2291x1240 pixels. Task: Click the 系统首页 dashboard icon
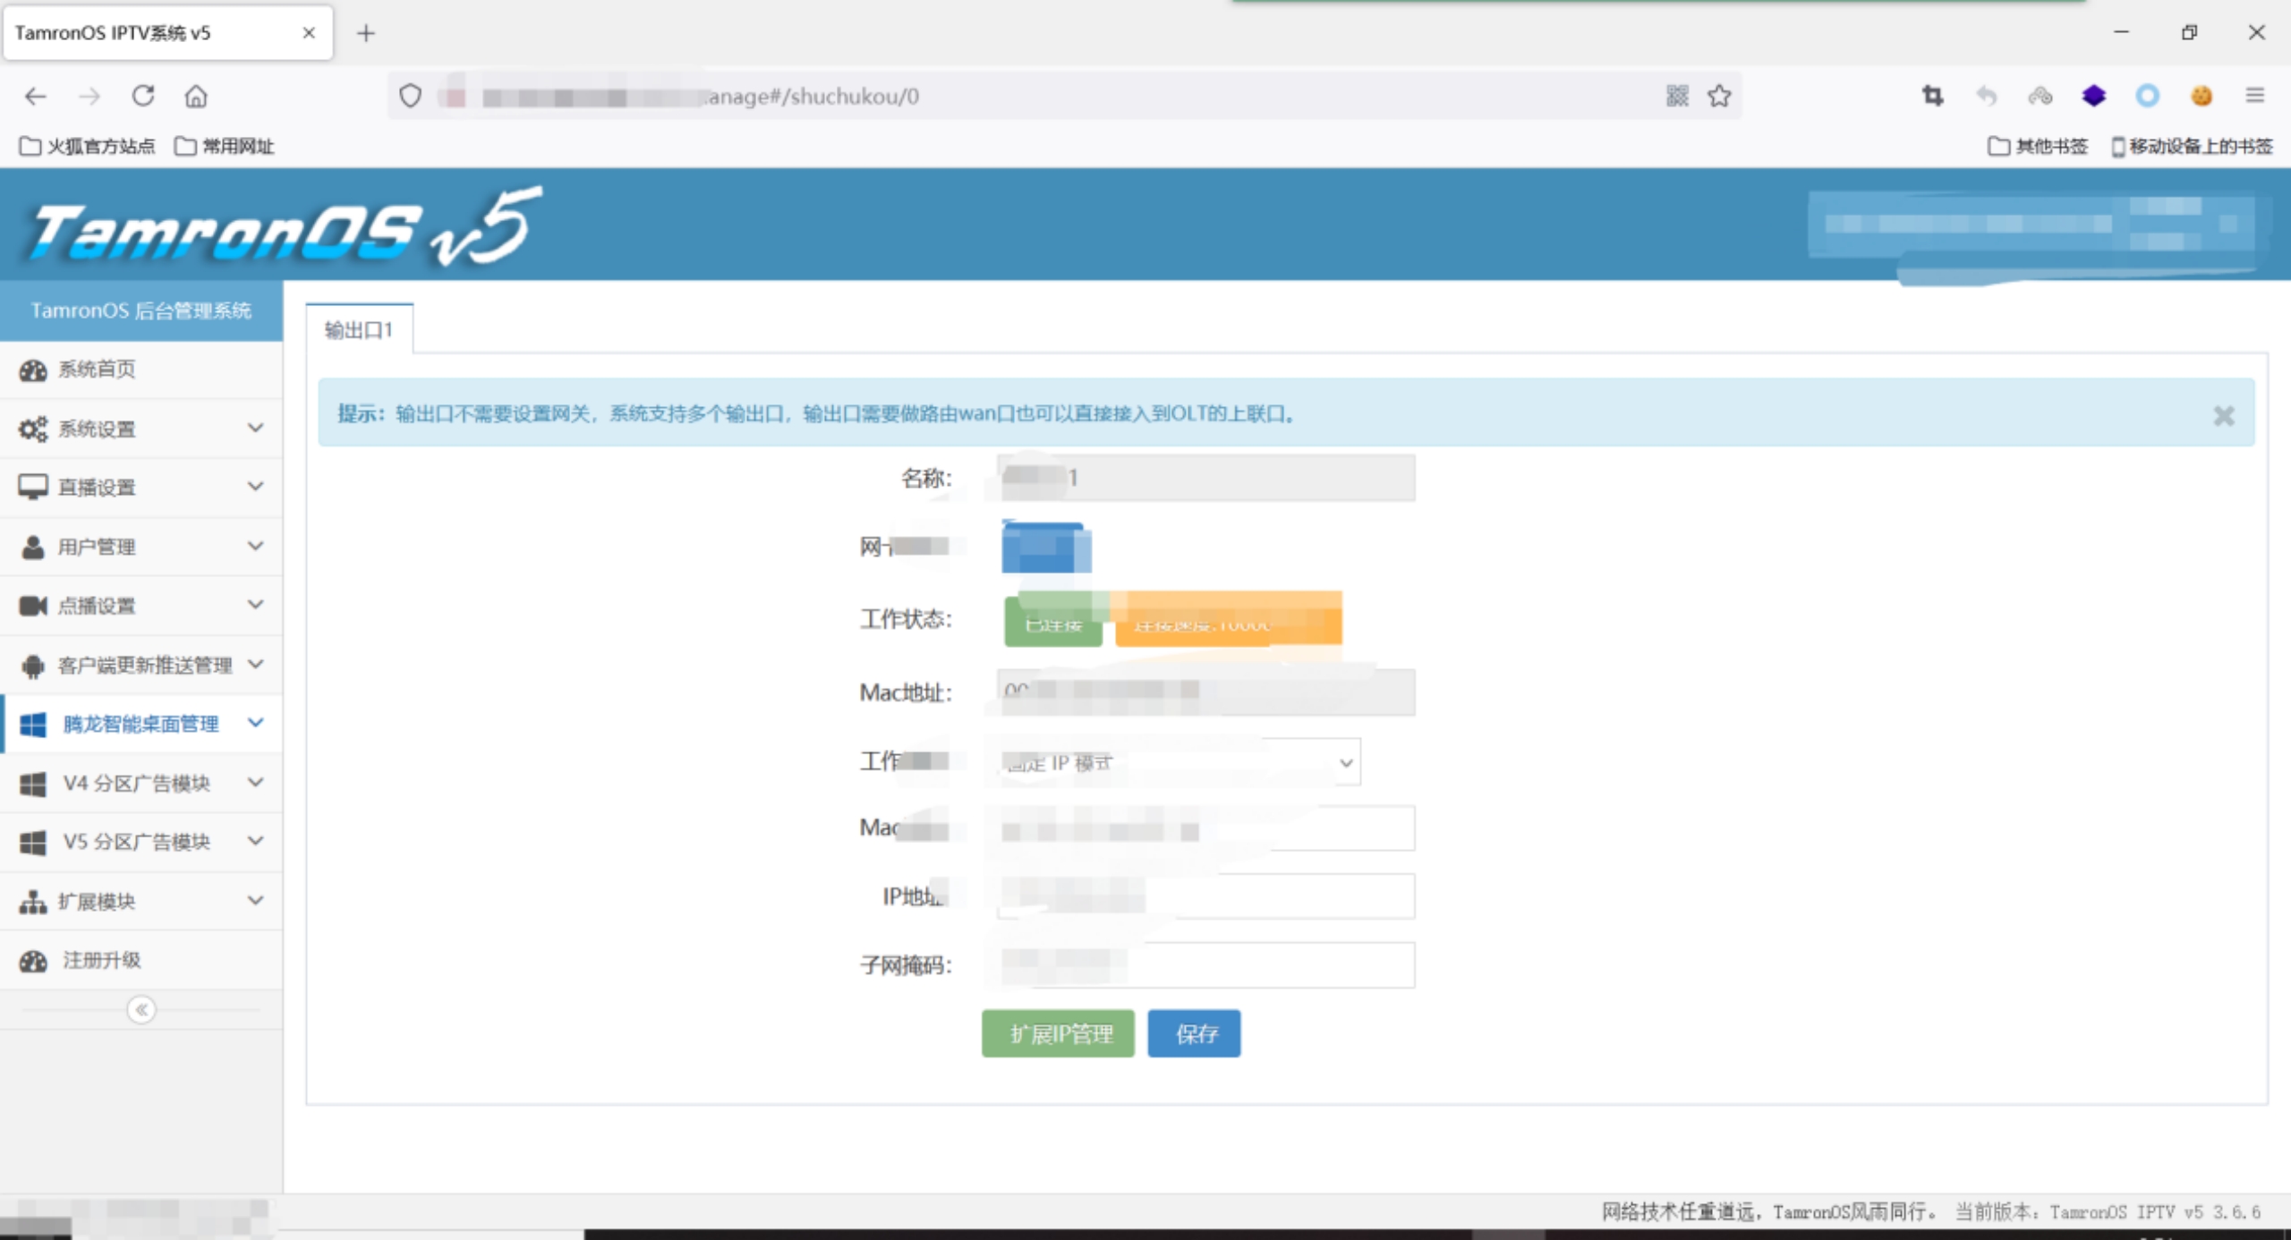click(33, 369)
